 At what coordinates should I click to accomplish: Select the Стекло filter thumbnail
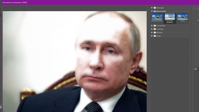click(183, 16)
